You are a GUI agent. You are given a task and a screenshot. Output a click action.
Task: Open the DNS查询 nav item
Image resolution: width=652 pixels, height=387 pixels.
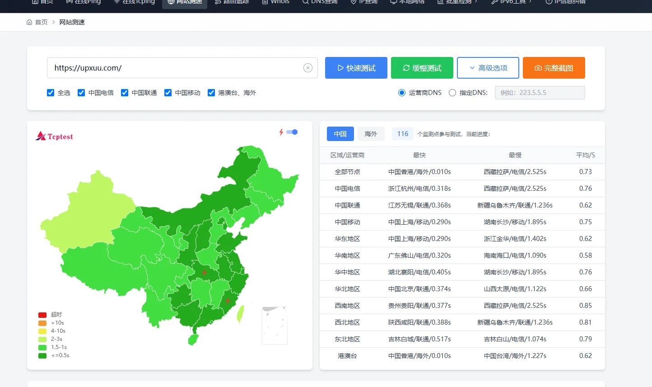[x=320, y=2]
